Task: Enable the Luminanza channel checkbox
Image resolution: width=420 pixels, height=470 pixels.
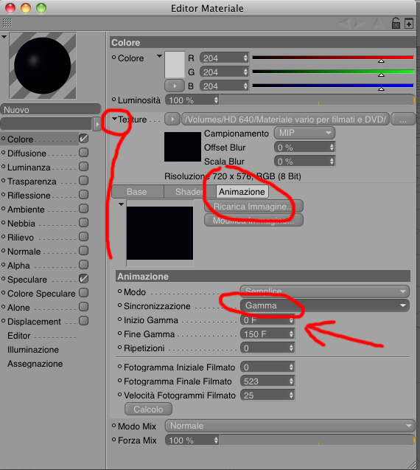Action: coord(83,167)
